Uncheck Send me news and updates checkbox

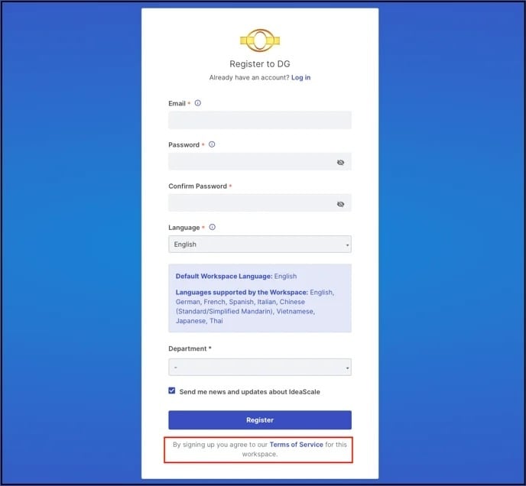(172, 390)
